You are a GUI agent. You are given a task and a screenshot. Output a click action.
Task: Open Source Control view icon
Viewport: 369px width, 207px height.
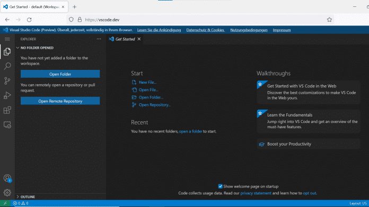click(7, 81)
